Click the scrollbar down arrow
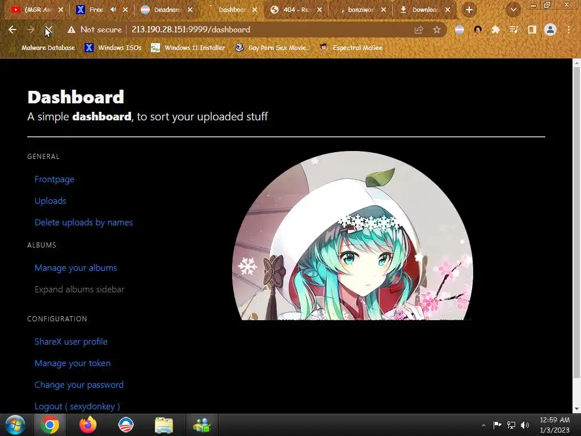This screenshot has width=581, height=436. tap(576, 409)
